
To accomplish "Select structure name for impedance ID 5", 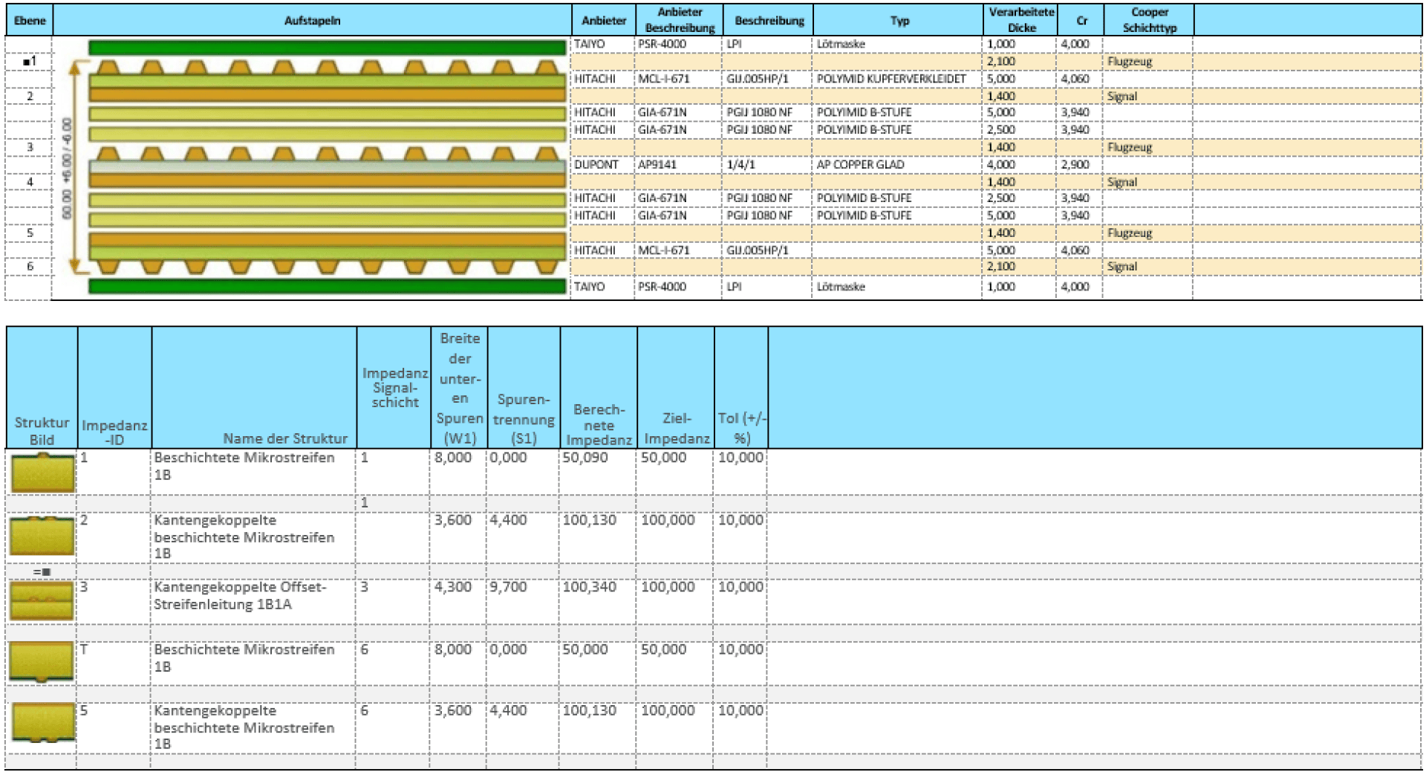I will coord(253,727).
